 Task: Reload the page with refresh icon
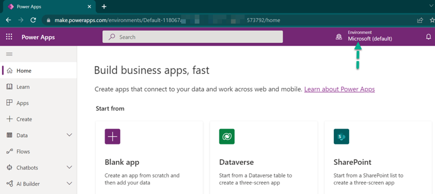(33, 20)
